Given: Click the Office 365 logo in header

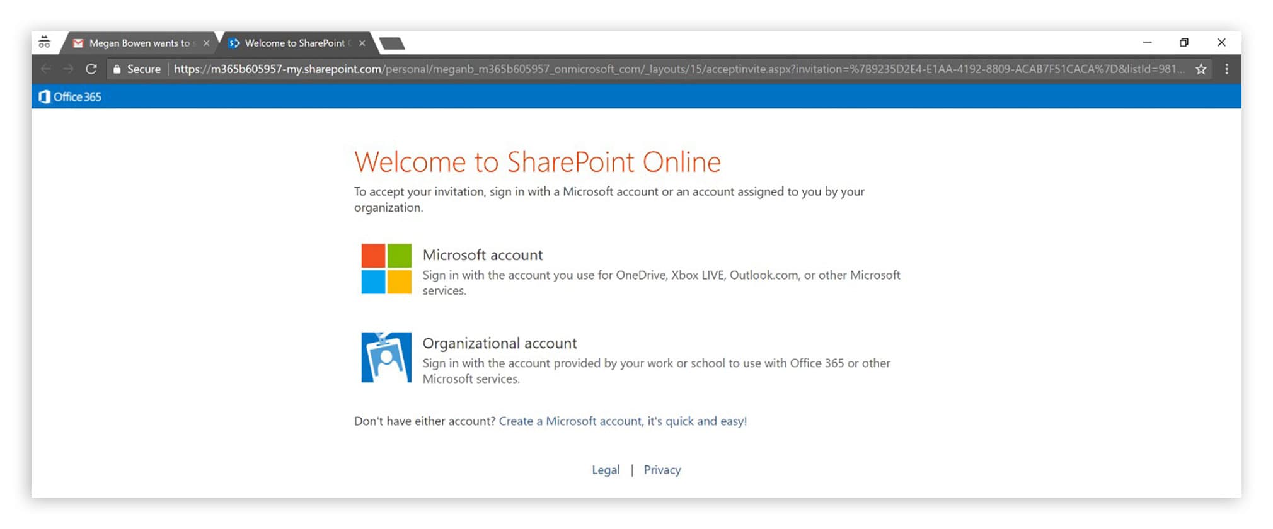Looking at the screenshot, I should pos(70,96).
